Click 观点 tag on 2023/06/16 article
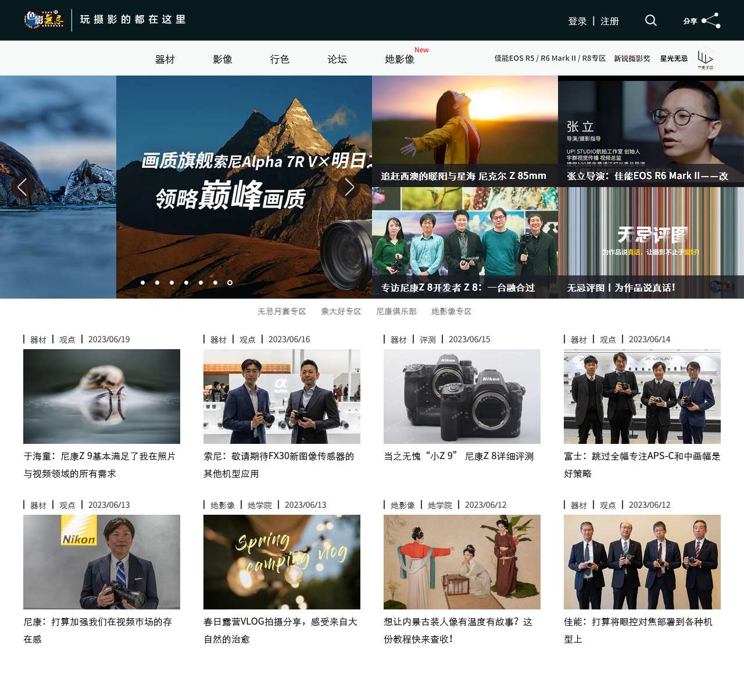Viewport: 744px width, 678px height. pos(248,340)
